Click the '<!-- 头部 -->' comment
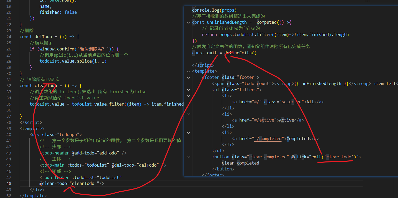Screen dimensions: 398x198 pyautogui.click(x=55, y=147)
